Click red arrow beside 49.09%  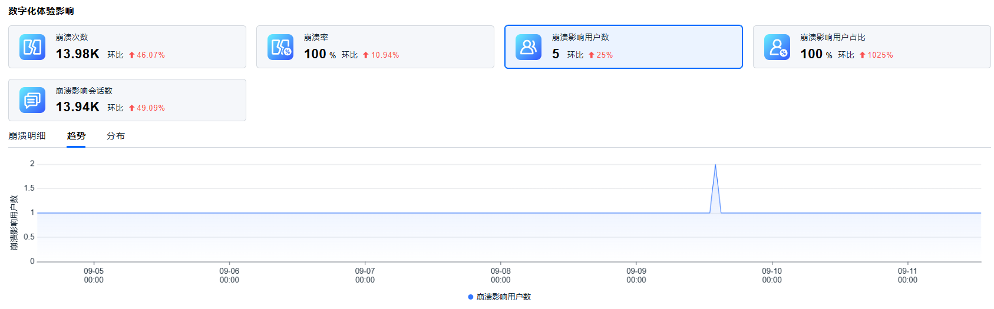coord(132,108)
